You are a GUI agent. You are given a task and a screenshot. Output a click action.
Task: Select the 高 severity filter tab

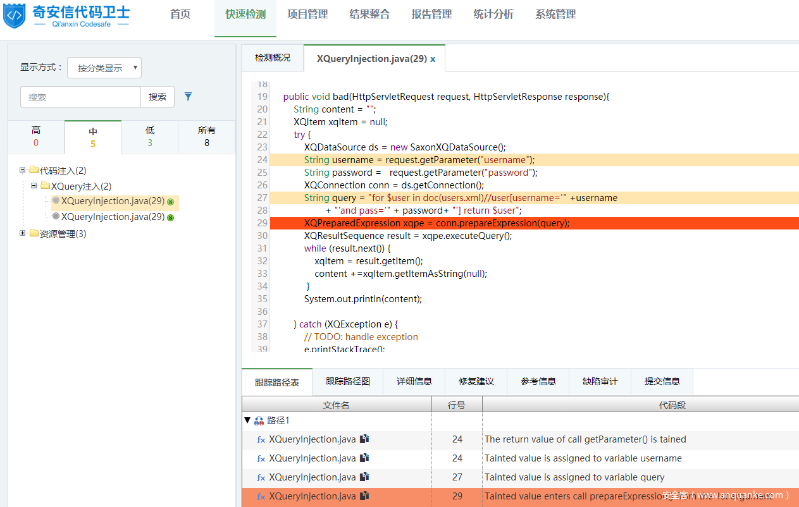(36, 137)
